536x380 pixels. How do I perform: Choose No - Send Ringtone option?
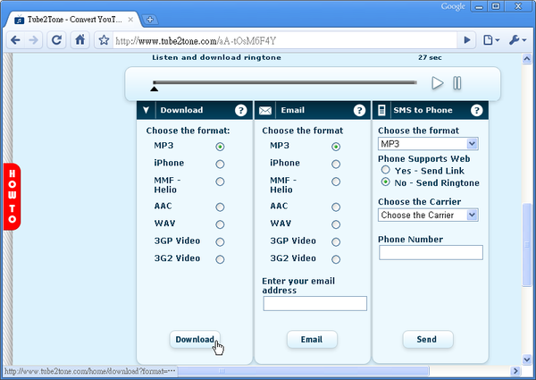click(x=386, y=182)
